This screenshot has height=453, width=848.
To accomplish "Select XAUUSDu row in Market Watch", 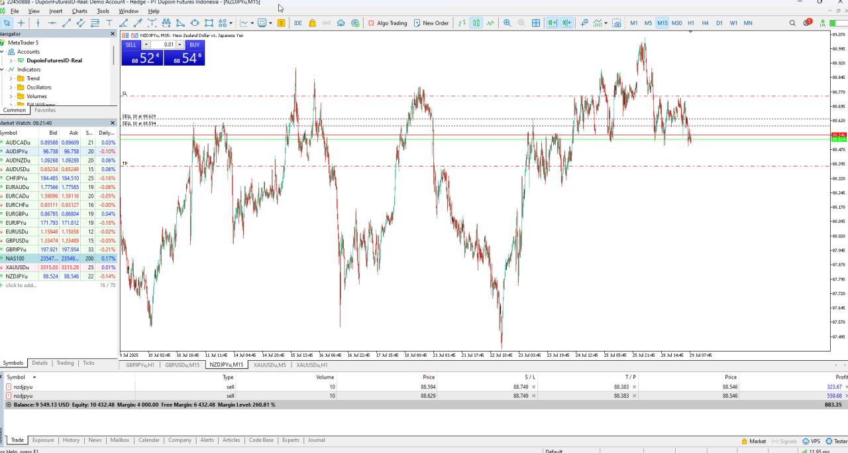I will [59, 267].
